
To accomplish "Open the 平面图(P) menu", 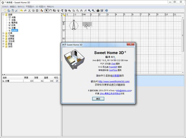I will 30,6.
